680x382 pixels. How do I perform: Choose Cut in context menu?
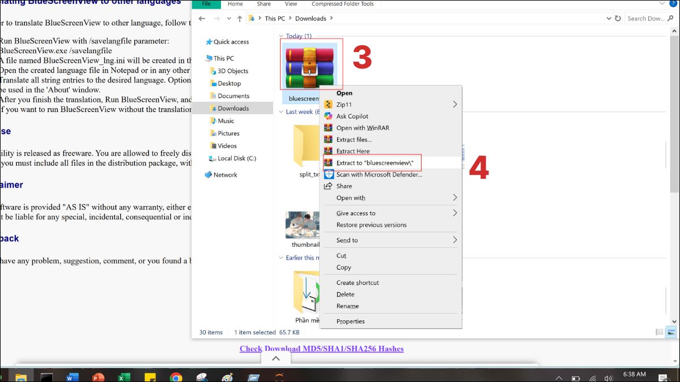pos(341,256)
